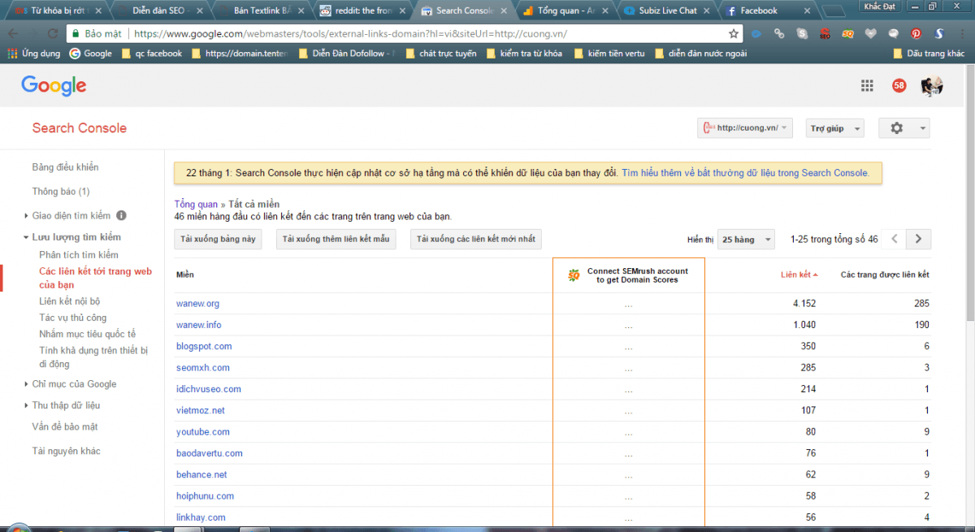Open the Trợ giúp help dropdown
The width and height of the screenshot is (975, 532).
point(835,128)
